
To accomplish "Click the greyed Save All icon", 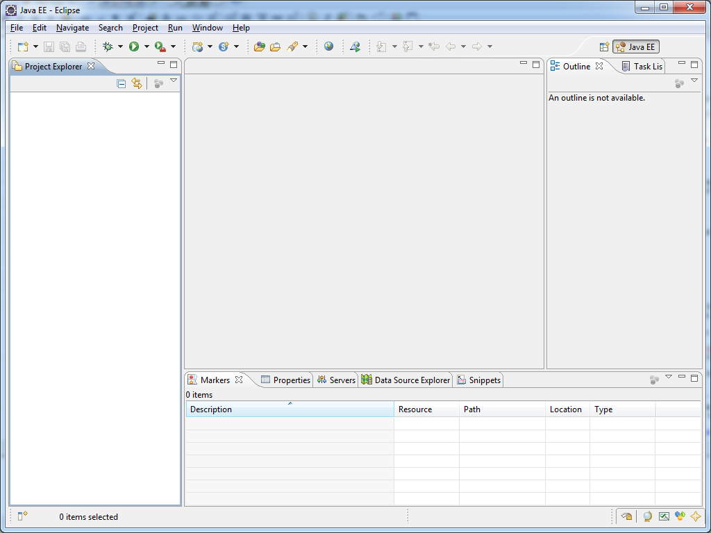I will tap(65, 46).
